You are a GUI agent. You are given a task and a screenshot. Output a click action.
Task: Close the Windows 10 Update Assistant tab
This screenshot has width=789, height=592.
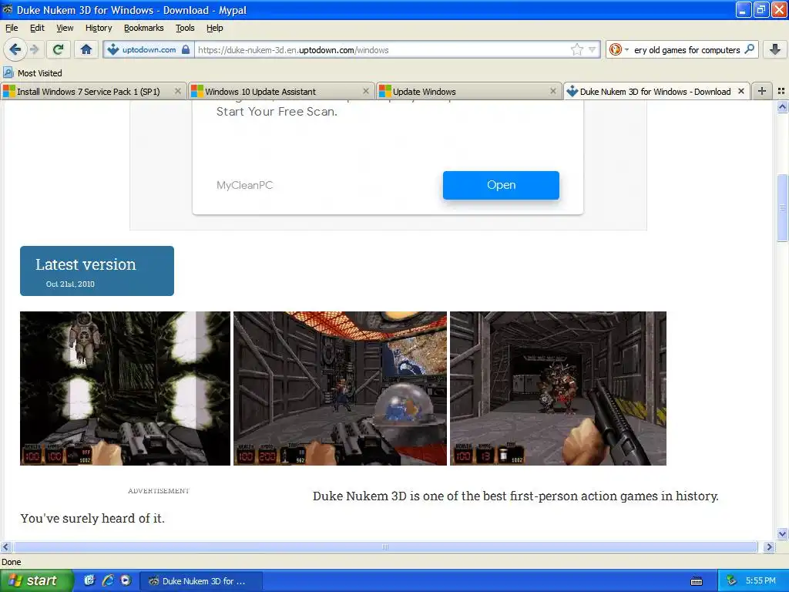[x=366, y=91]
